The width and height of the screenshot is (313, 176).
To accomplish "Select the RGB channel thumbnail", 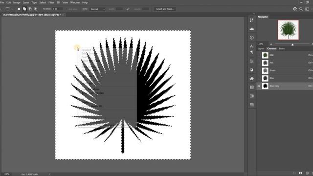I will click(265, 55).
